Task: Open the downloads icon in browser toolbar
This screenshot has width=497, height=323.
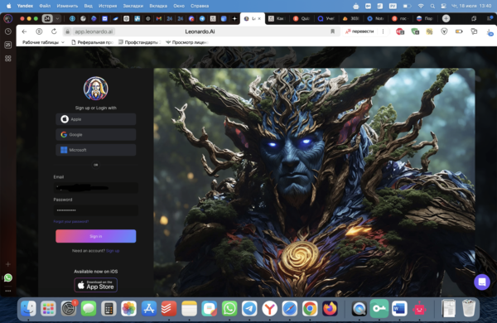Action: (489, 32)
